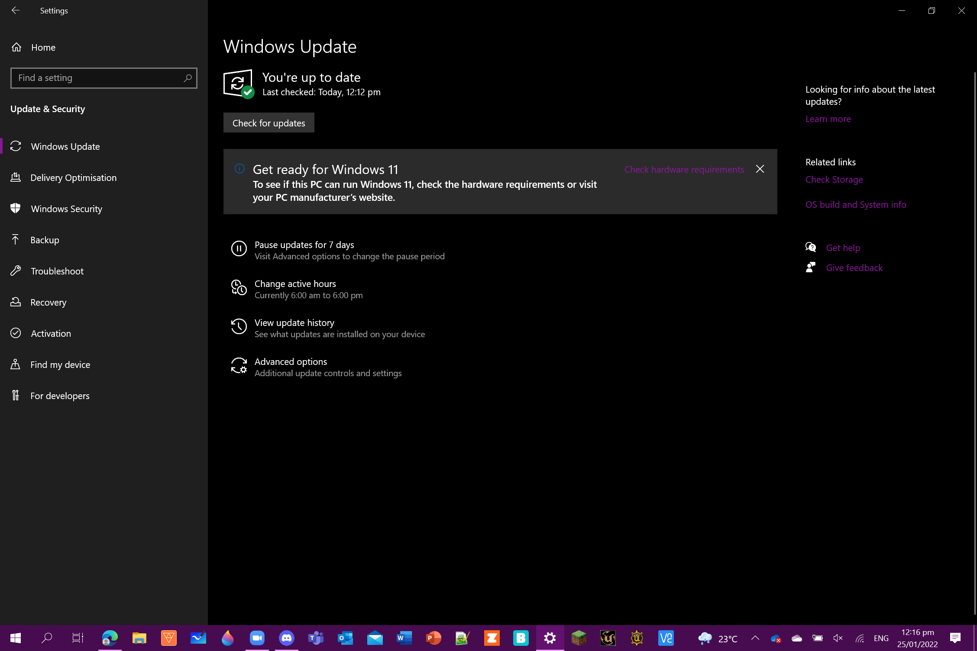Open Microsoft Word from taskbar

[404, 638]
